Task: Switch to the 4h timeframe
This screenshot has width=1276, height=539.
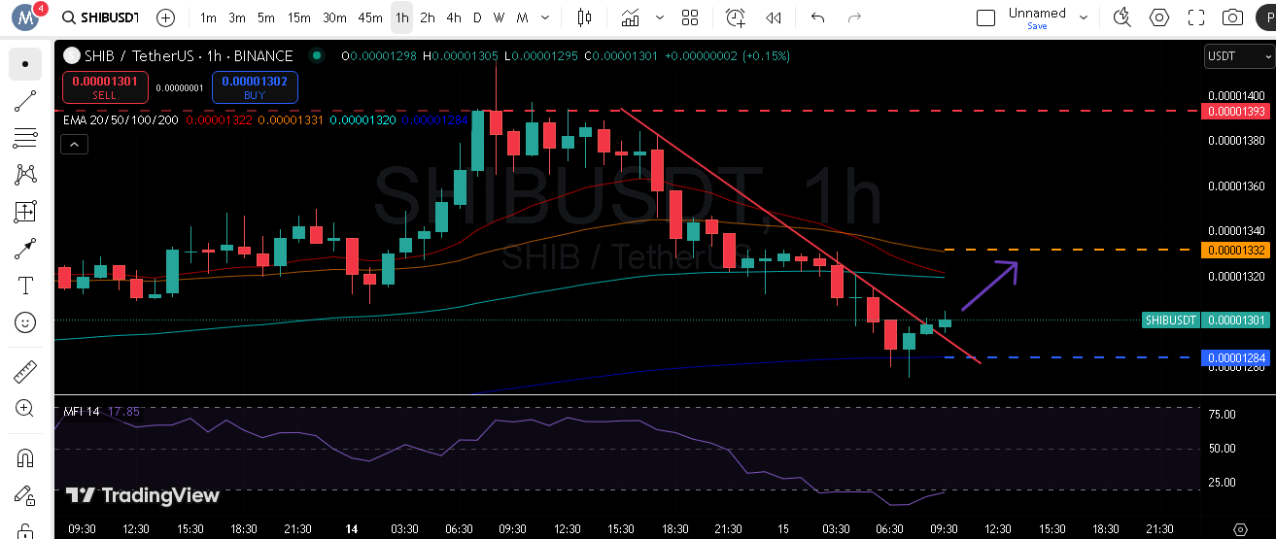Action: click(454, 17)
